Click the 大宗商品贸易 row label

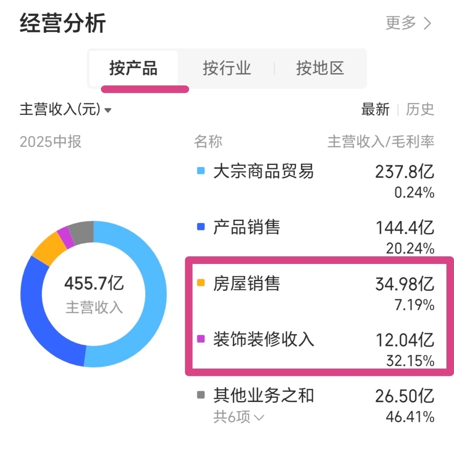263,171
